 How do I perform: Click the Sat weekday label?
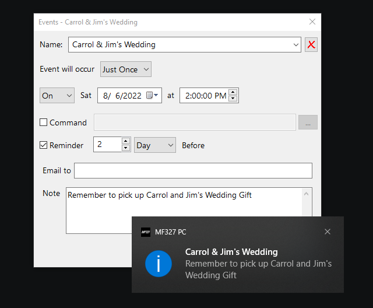pyautogui.click(x=86, y=95)
